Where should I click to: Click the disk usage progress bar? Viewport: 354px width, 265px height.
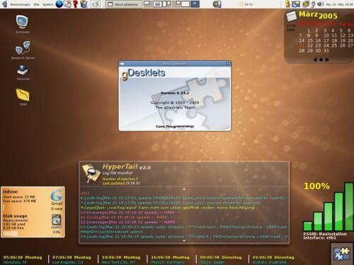pos(11,234)
